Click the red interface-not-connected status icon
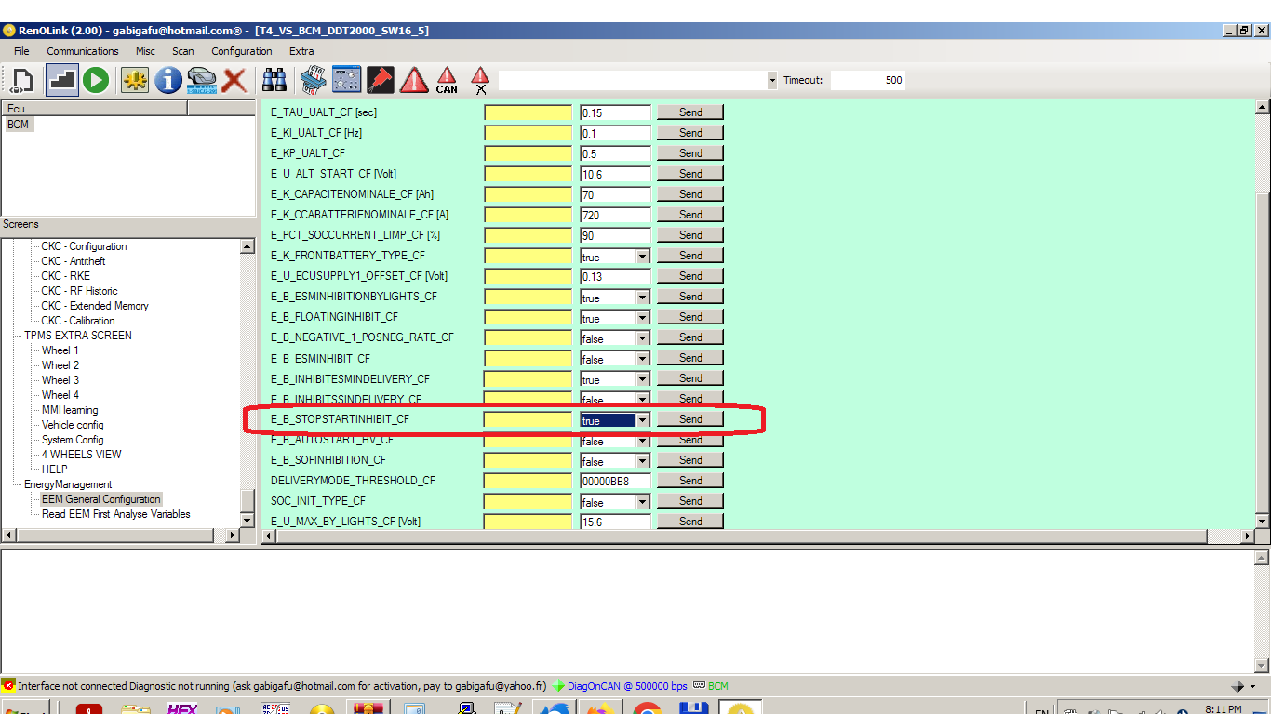The image size is (1271, 714). 8,686
